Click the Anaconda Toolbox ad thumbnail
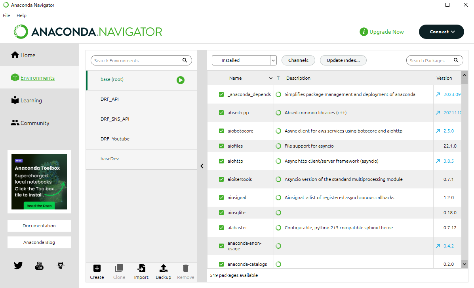 (39, 181)
